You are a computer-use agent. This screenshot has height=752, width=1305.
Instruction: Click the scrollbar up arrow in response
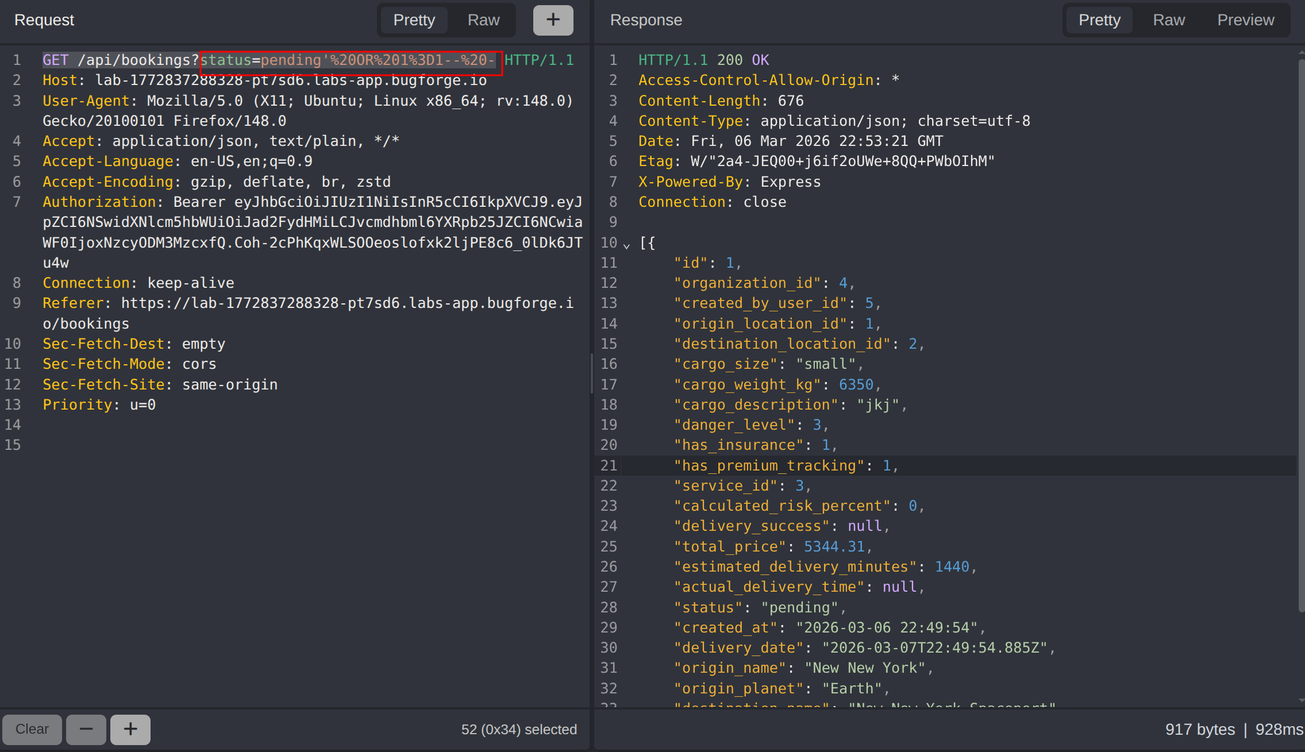click(1301, 53)
